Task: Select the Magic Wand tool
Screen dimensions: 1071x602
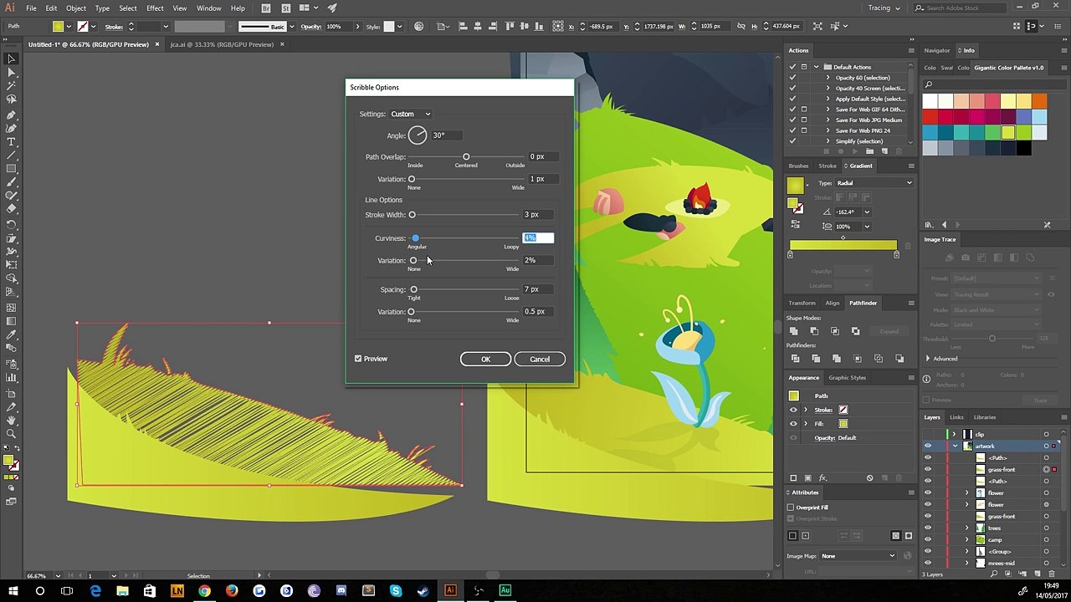Action: coord(12,86)
